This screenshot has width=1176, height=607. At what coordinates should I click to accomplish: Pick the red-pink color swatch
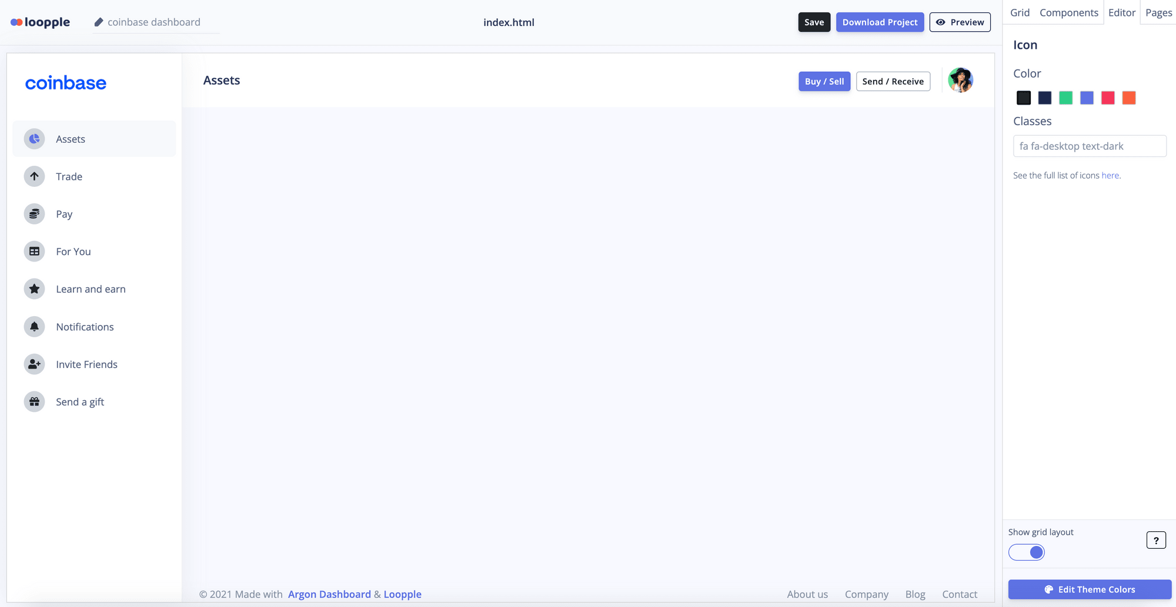[x=1108, y=98]
